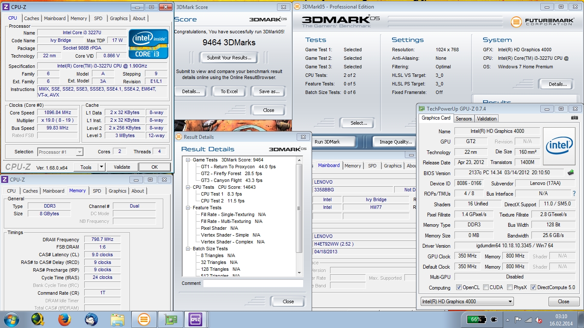The image size is (584, 328).
Task: Collapse the Batch Size Tests tree node
Action: tap(188, 249)
